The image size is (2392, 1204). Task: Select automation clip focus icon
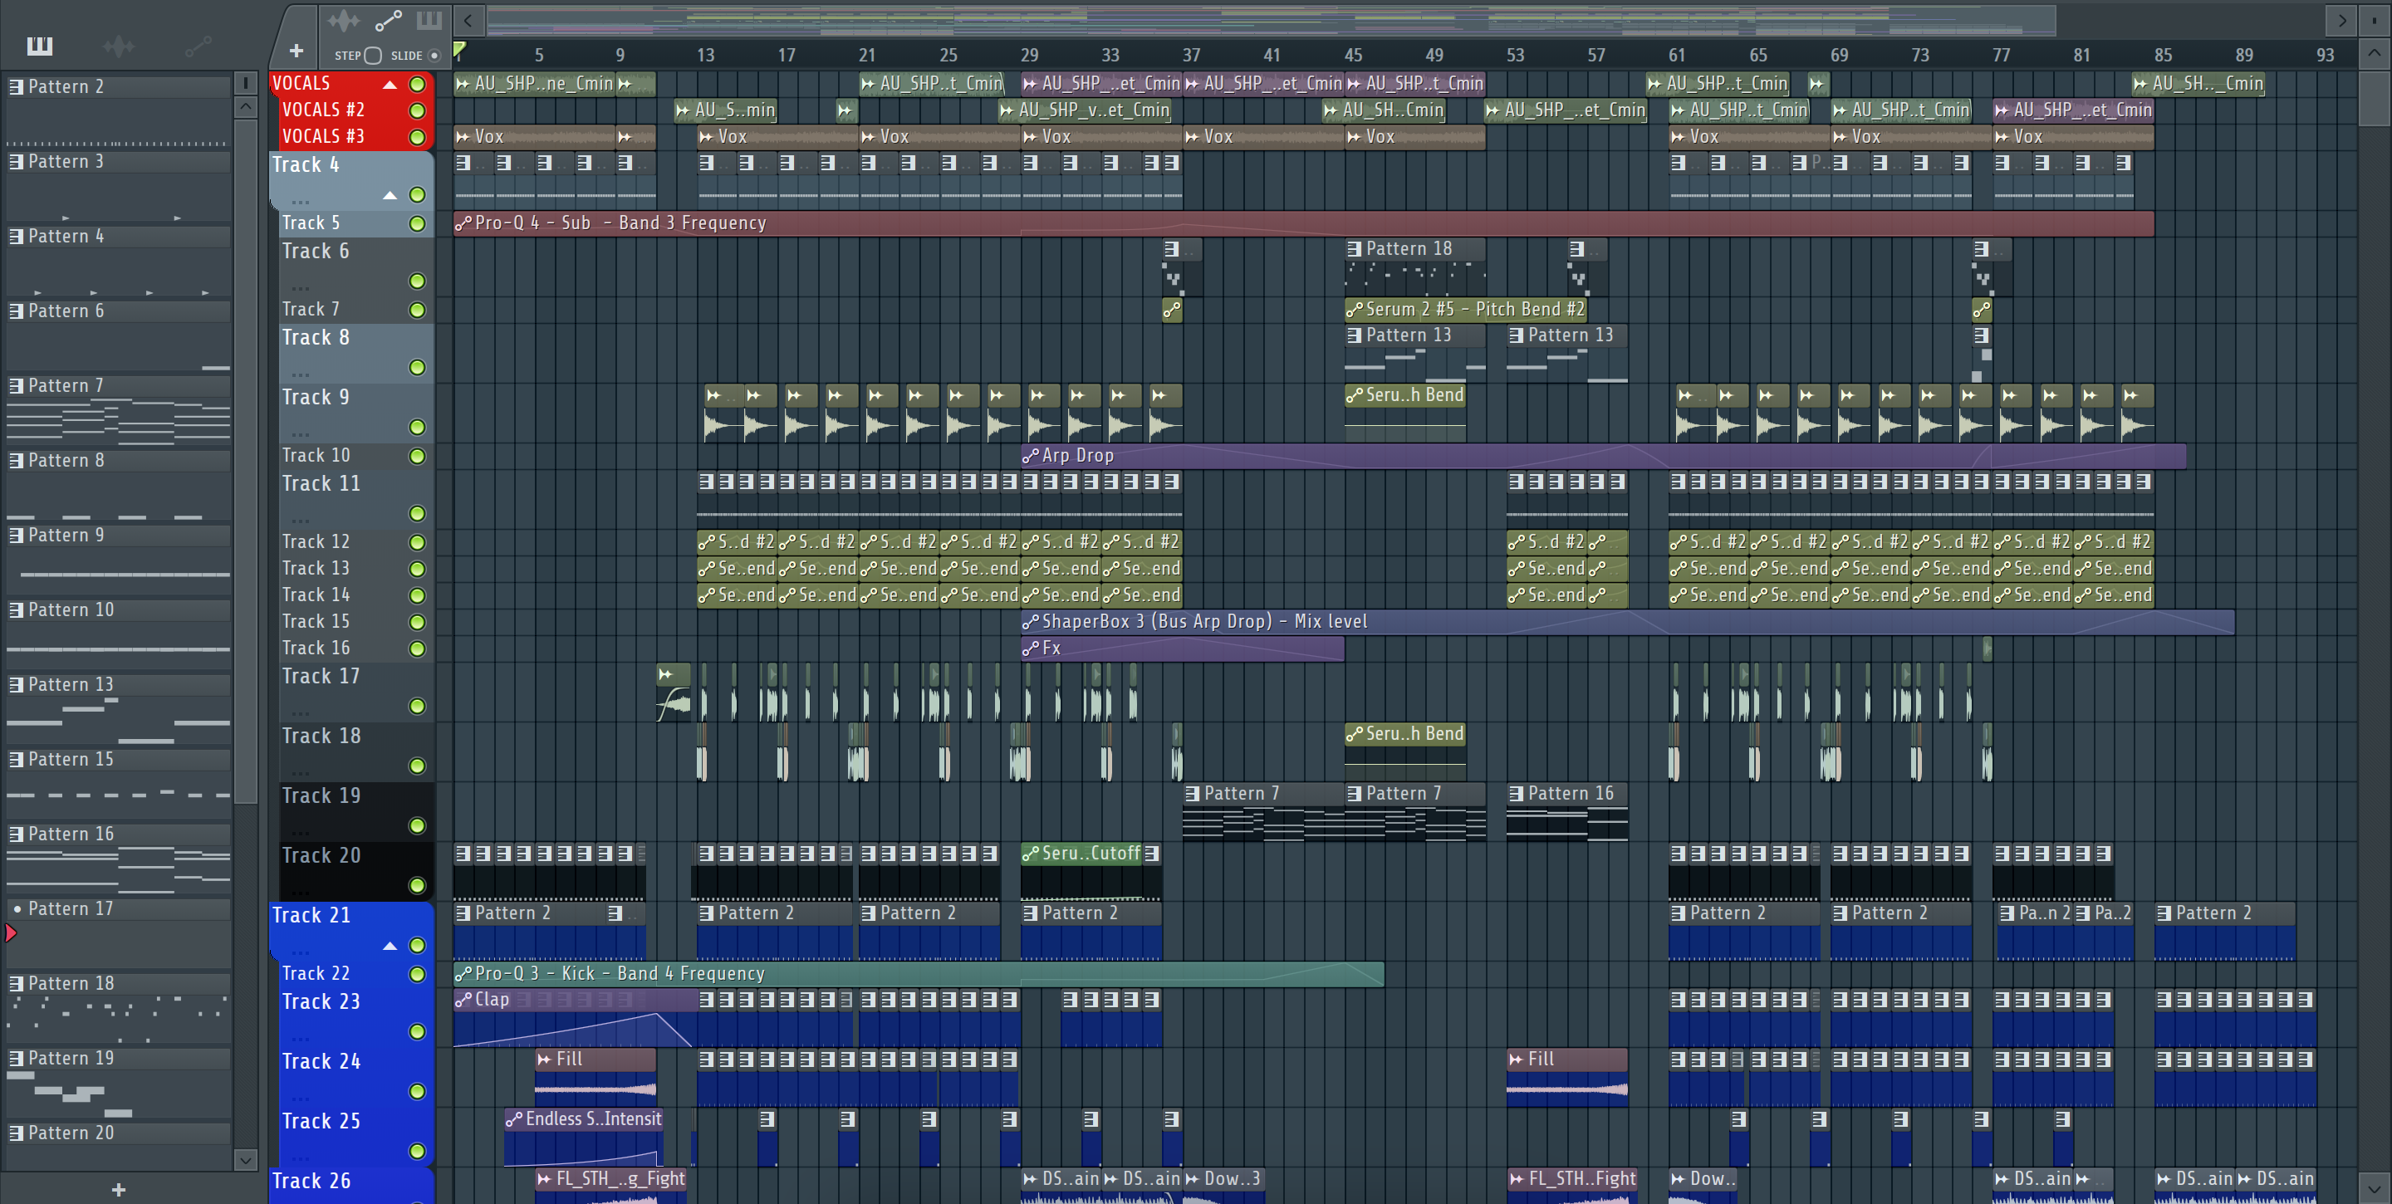tap(388, 19)
